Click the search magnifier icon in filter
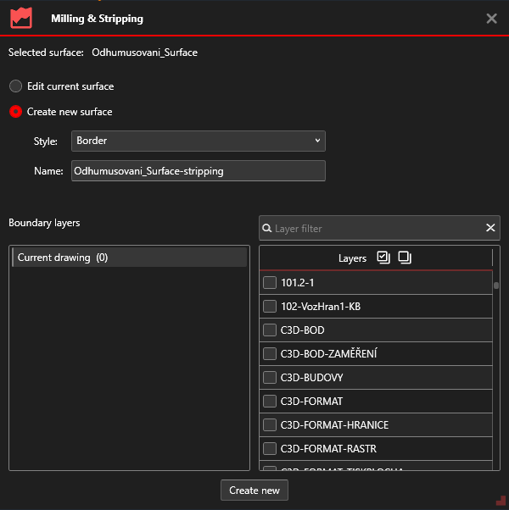Screen dimensions: 509x510 point(267,229)
